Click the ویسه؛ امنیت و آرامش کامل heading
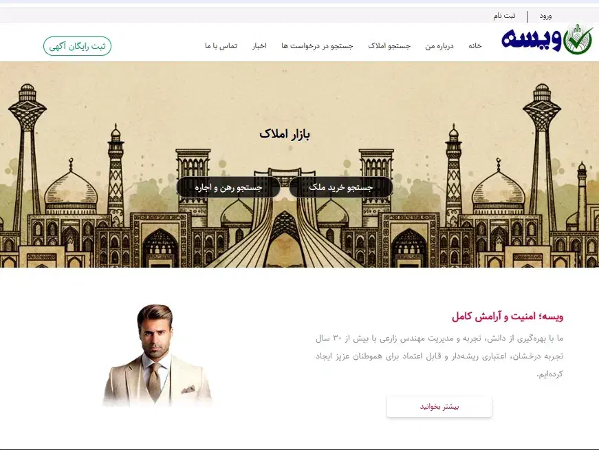This screenshot has height=450, width=599. click(508, 317)
